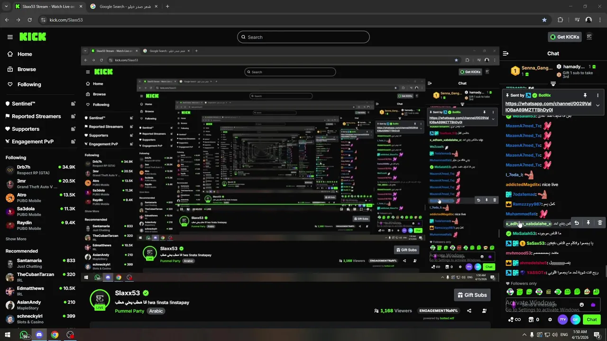Open Drb7h channel in Following
The image size is (607, 341).
[x=40, y=170]
